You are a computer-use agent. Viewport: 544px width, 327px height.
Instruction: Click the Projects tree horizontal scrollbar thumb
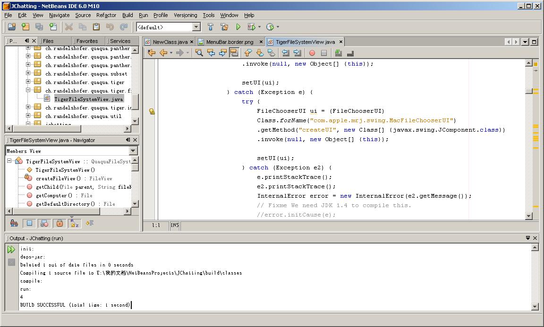[47, 128]
